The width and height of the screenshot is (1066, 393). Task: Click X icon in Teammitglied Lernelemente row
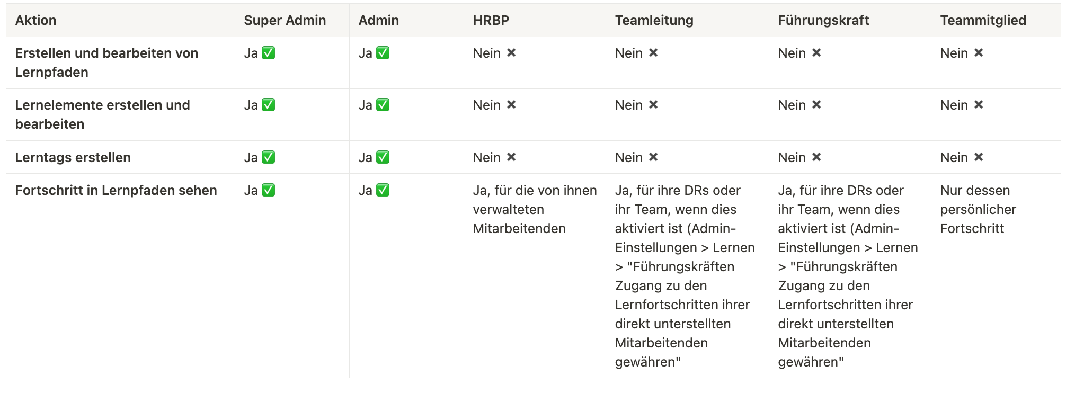(x=979, y=105)
